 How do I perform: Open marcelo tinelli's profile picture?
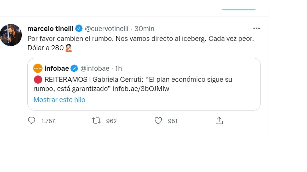click(x=11, y=35)
